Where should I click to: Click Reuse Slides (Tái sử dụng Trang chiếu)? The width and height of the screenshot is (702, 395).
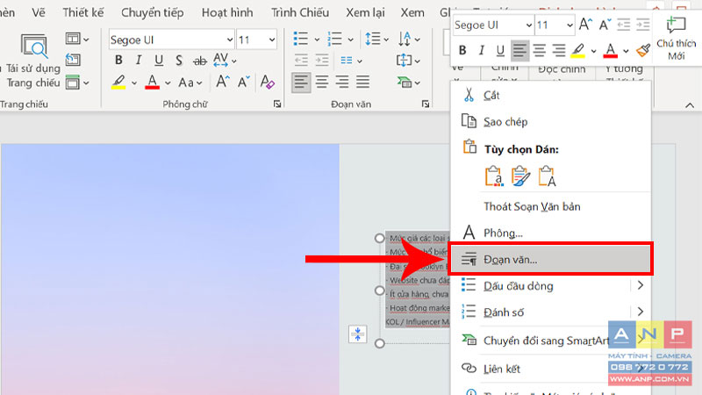33,61
